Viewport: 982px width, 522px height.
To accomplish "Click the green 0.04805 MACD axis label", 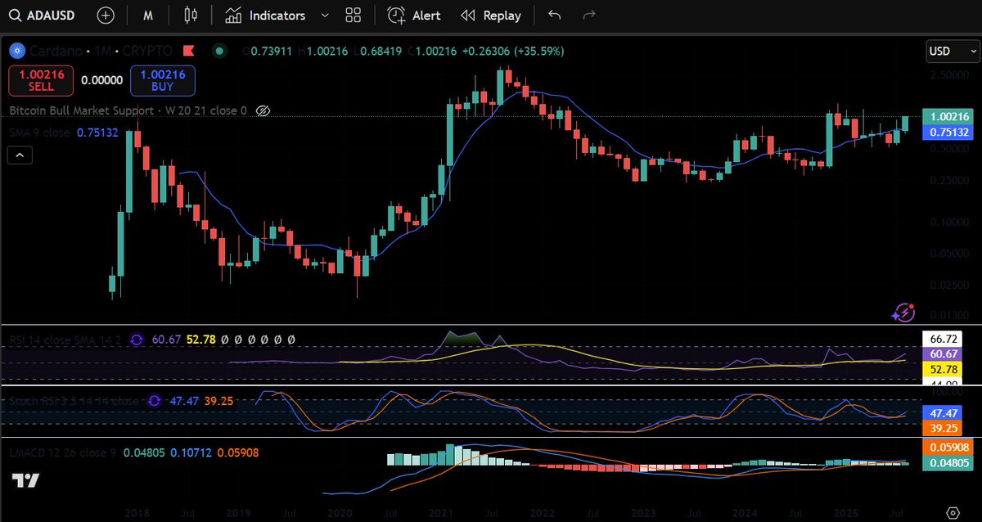I will (948, 463).
